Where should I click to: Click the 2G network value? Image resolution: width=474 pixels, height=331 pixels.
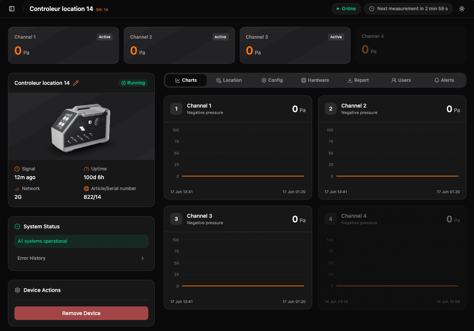[x=18, y=197]
